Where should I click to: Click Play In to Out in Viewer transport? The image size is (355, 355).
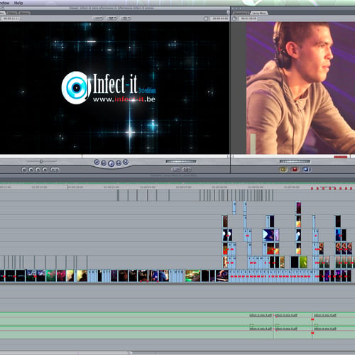click(104, 163)
